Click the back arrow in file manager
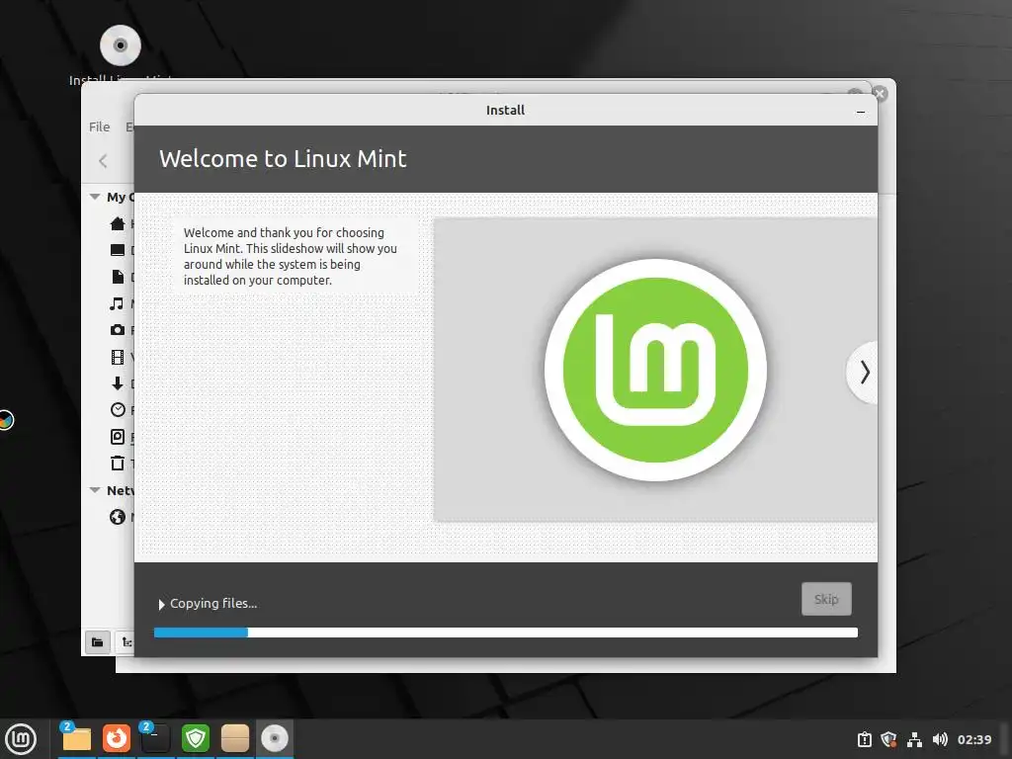The image size is (1012, 759). point(103,161)
